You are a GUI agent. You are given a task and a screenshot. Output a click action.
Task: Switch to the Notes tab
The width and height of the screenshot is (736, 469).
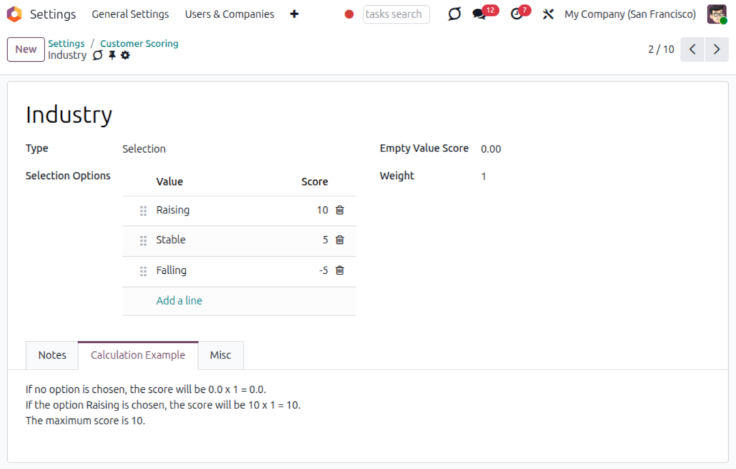(x=52, y=355)
